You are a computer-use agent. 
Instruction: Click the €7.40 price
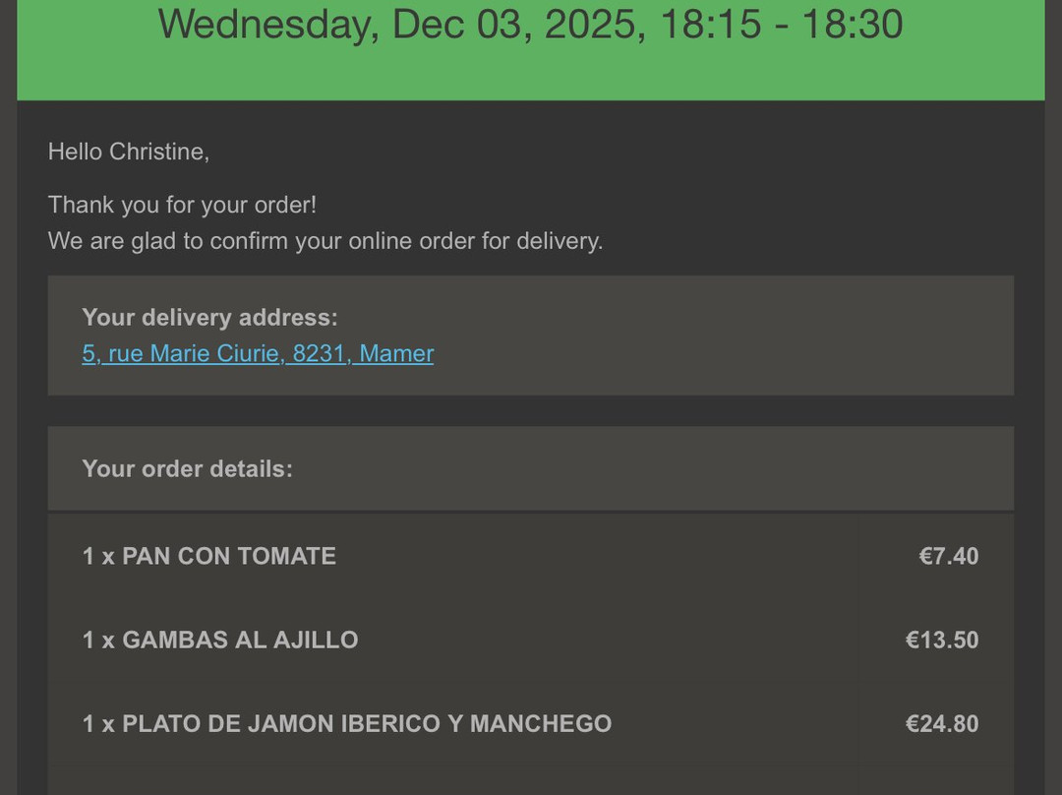coord(948,556)
